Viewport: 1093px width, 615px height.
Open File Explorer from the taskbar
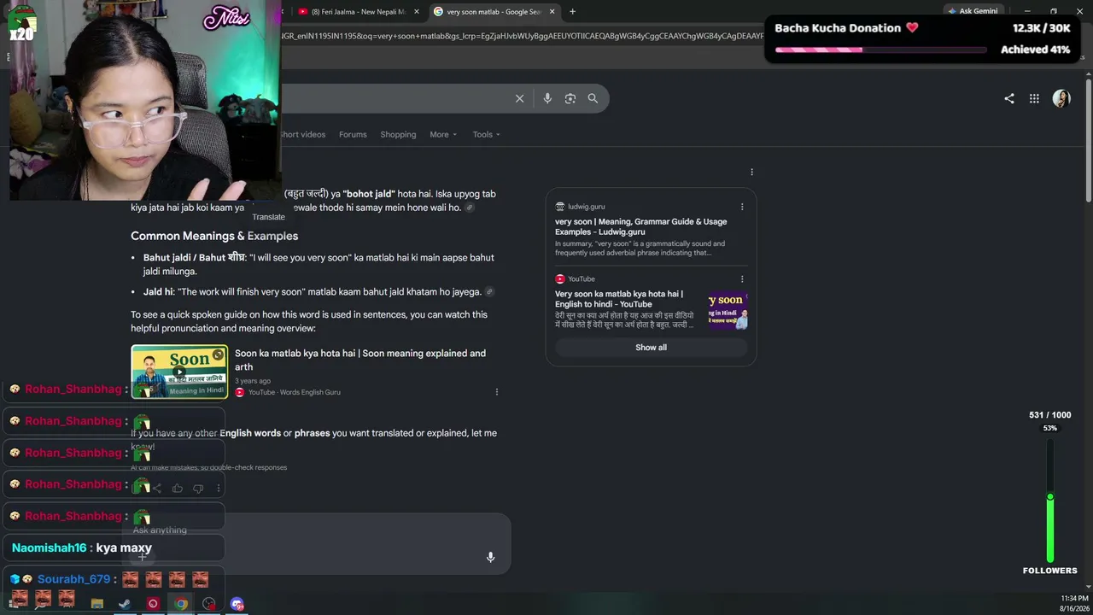click(97, 604)
